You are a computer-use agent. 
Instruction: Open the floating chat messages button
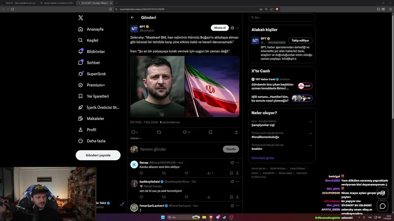coord(382,206)
